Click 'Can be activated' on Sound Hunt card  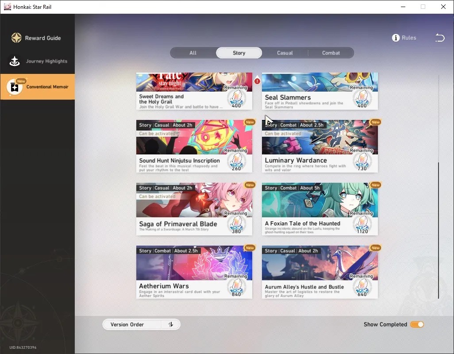coord(157,134)
